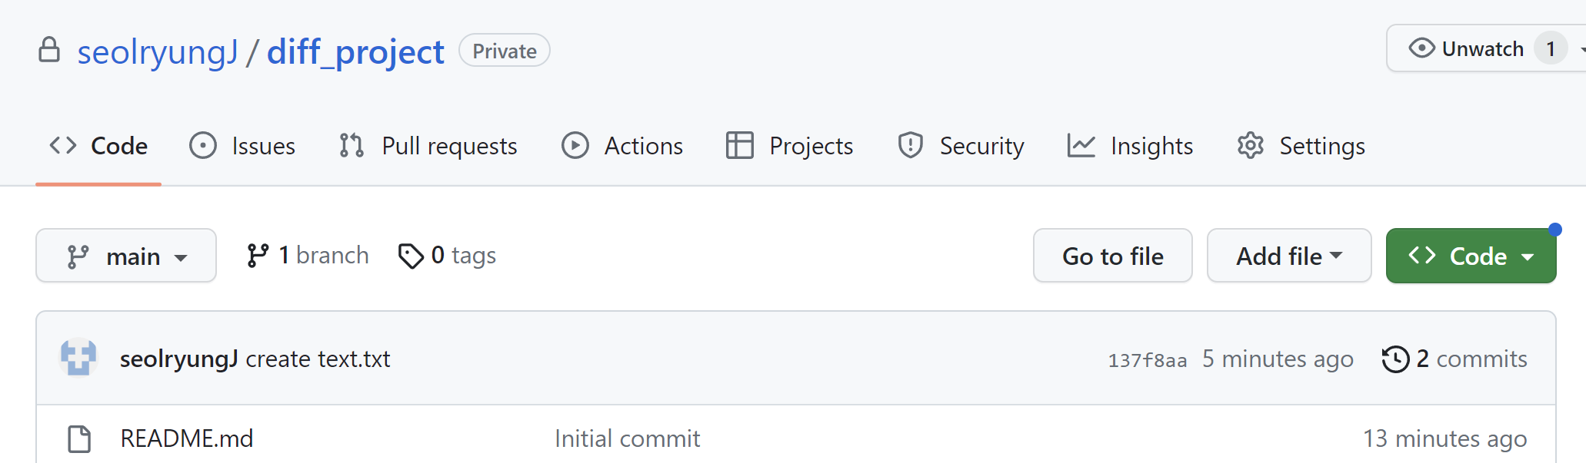Open the README.md file
This screenshot has height=463, width=1586.
pos(187,438)
